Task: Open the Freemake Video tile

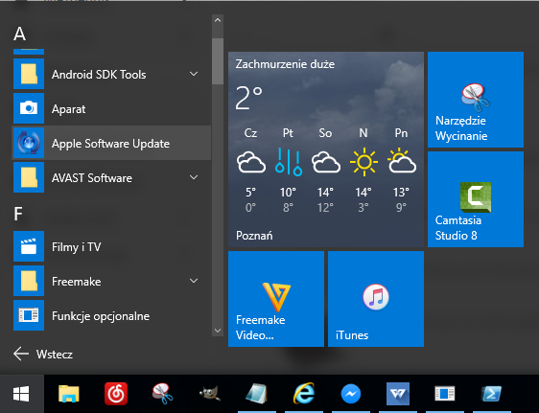Action: 276,299
